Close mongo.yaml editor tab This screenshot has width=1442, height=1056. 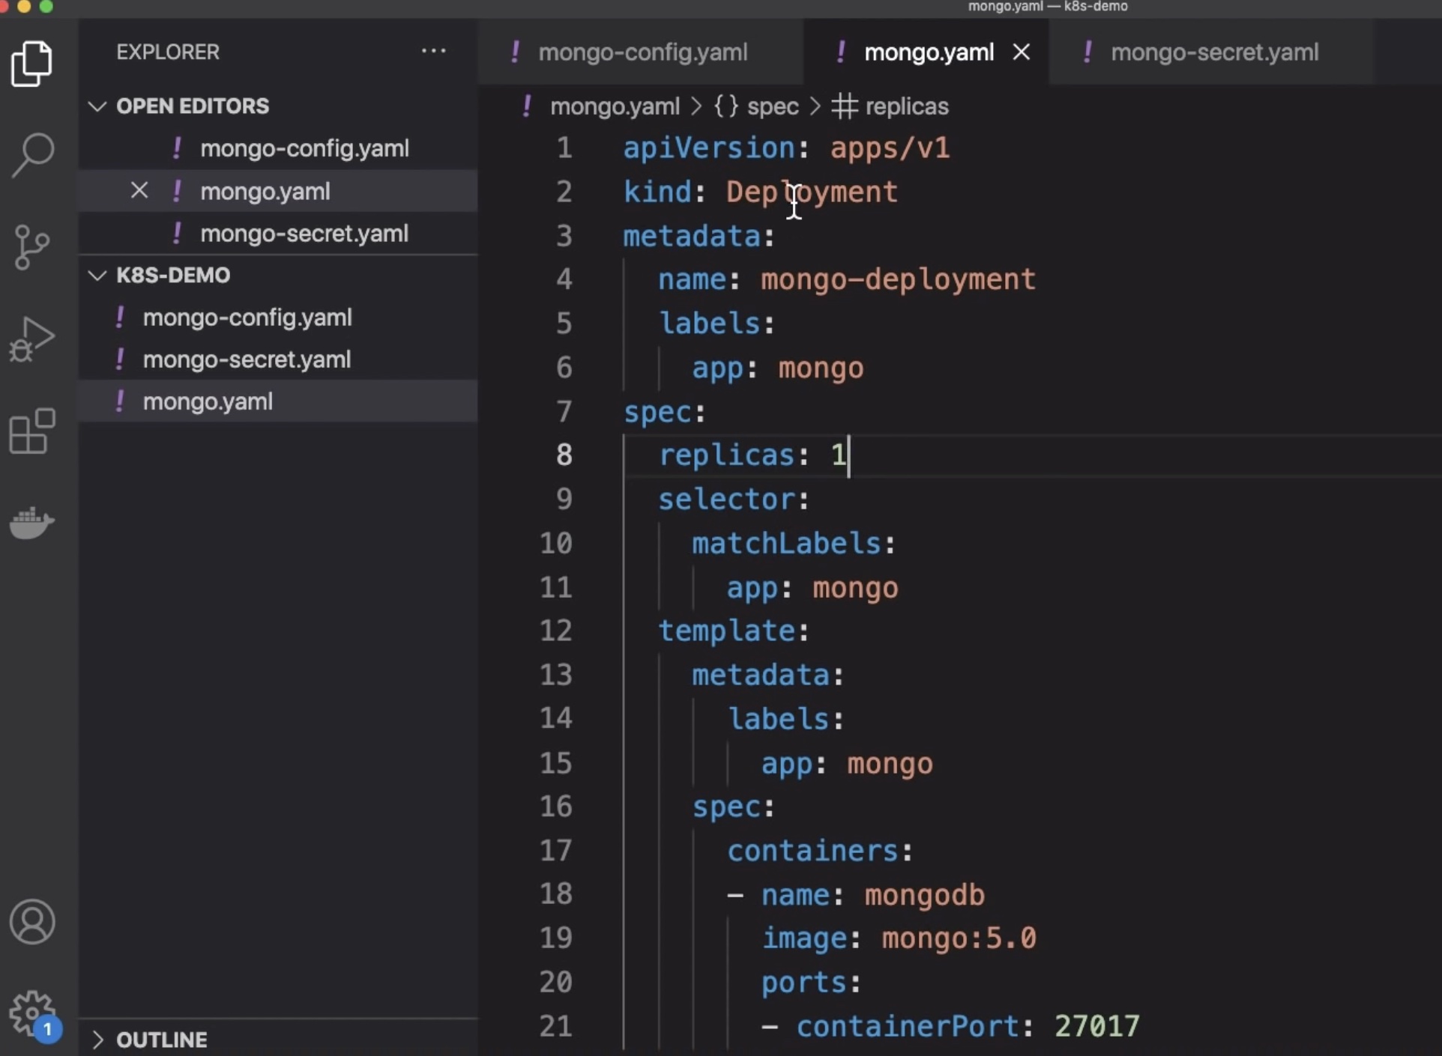1021,52
